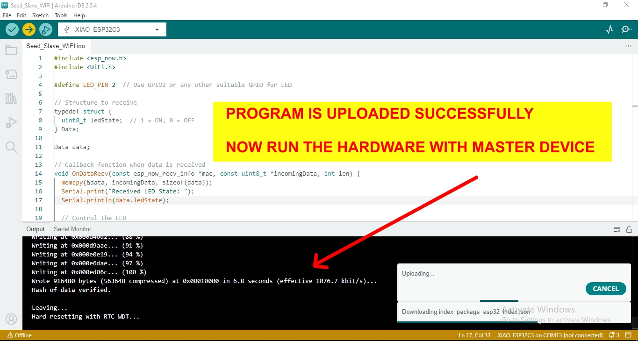Open the Help menu
The height and width of the screenshot is (341, 638).
click(x=79, y=15)
